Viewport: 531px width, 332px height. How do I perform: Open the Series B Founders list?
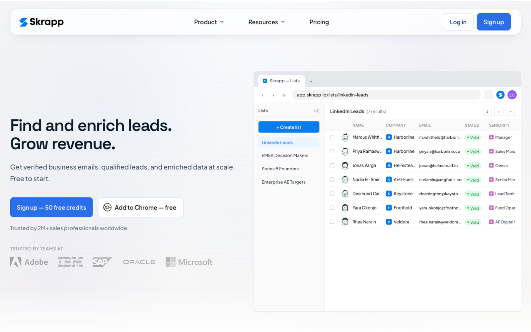[x=289, y=169]
